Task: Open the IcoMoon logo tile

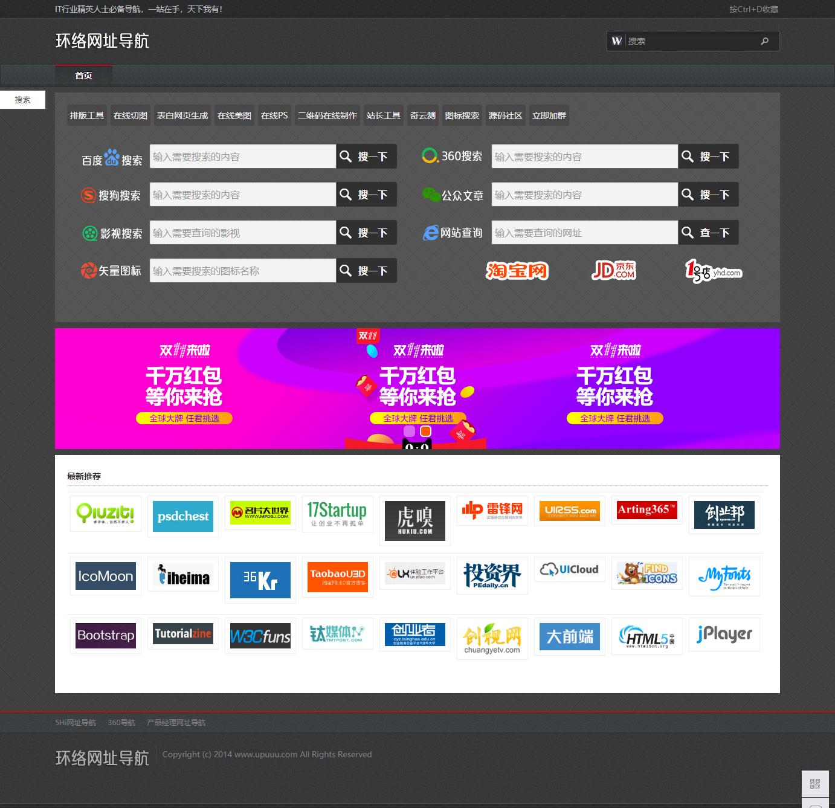Action: [106, 576]
